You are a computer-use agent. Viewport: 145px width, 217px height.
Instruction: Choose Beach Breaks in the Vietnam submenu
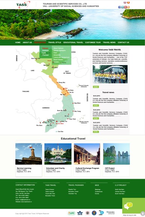coord(58,60)
